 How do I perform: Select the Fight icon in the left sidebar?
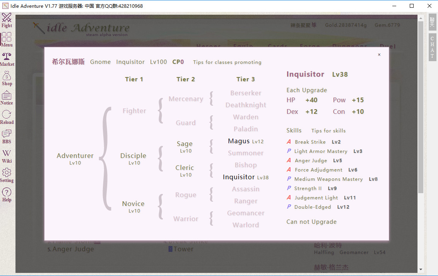(x=7, y=21)
